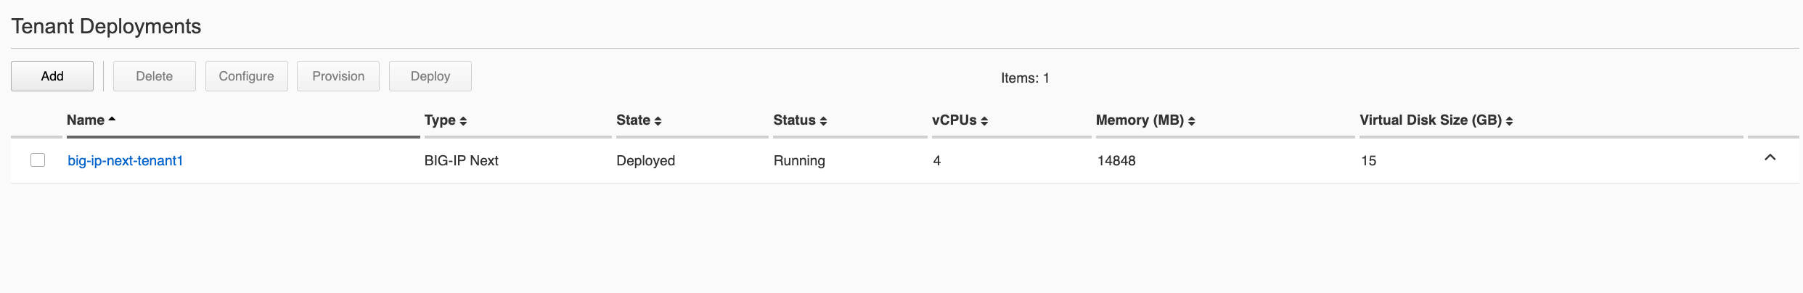Click the BIG-IP Next type cell
Image resolution: width=1803 pixels, height=293 pixels.
pyautogui.click(x=462, y=161)
